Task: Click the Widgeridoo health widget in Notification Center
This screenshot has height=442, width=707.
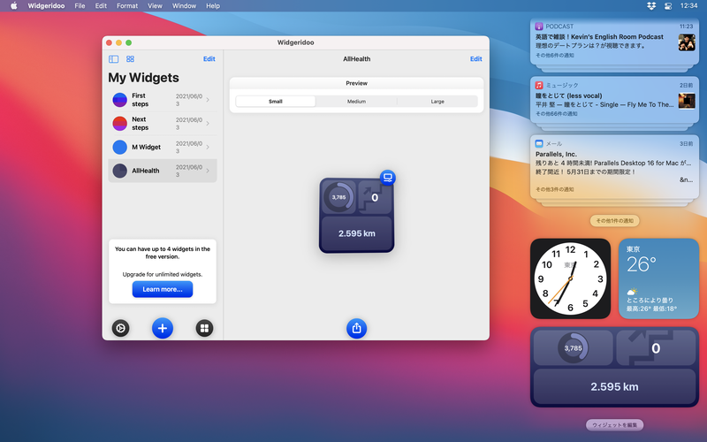Action: (614, 367)
